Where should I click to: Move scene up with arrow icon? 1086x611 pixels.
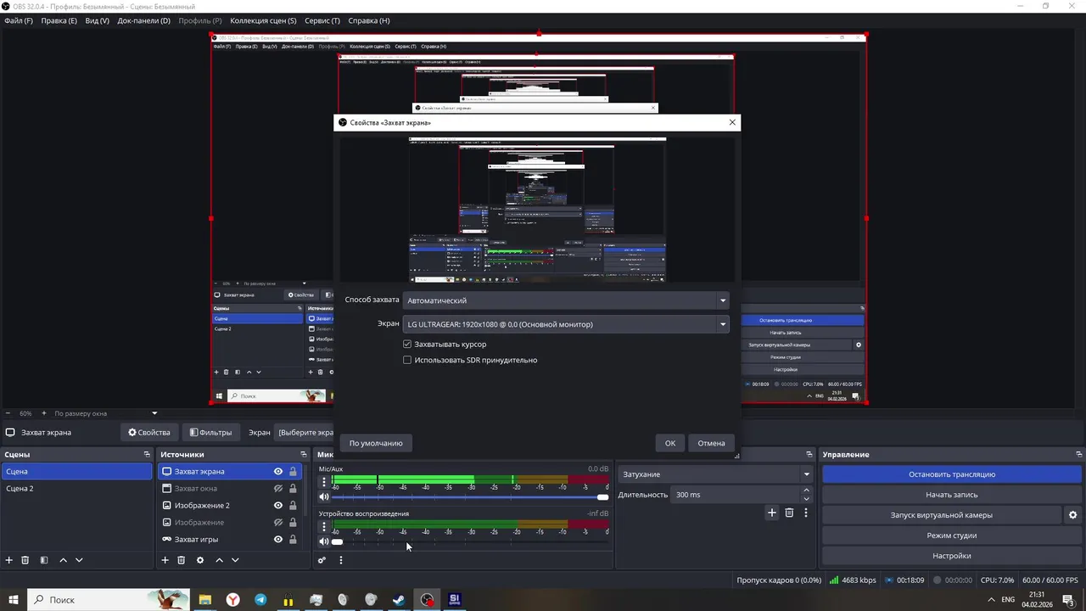click(64, 560)
